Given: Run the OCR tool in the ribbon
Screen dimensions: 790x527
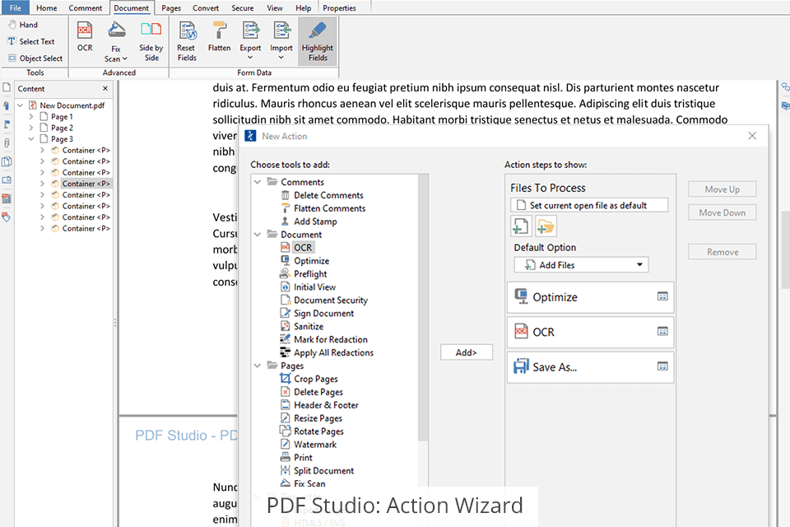Looking at the screenshot, I should point(85,37).
